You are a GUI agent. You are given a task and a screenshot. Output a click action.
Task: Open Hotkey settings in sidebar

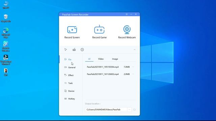coord(70,98)
